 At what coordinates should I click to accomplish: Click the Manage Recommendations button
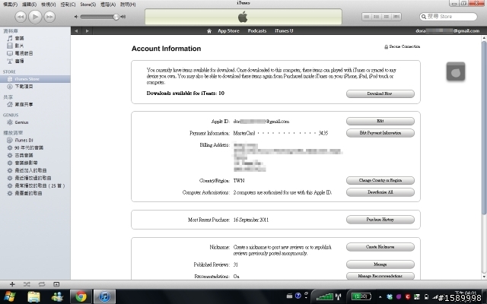tap(380, 276)
